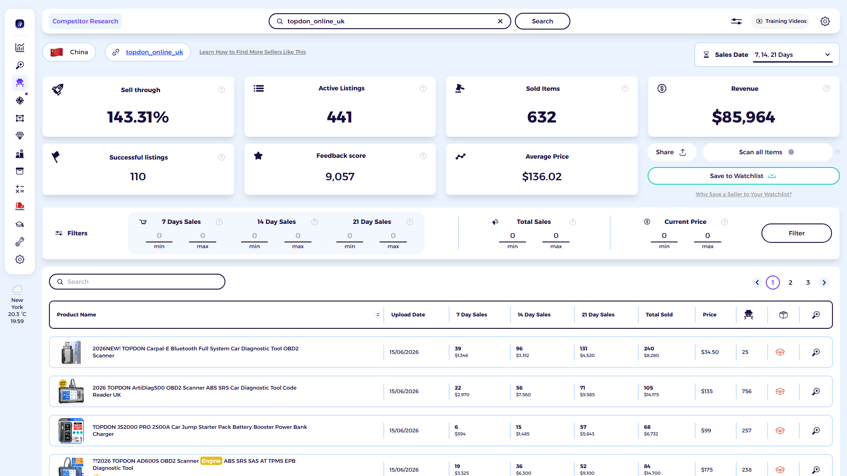Clear the topdon_online_uk search text
Viewport: 847px width, 476px height.
click(x=500, y=21)
